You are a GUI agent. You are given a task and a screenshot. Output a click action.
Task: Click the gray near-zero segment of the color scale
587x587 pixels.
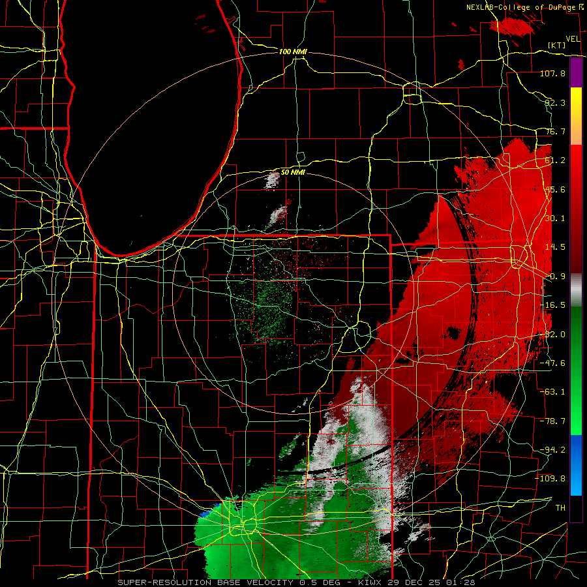click(576, 290)
